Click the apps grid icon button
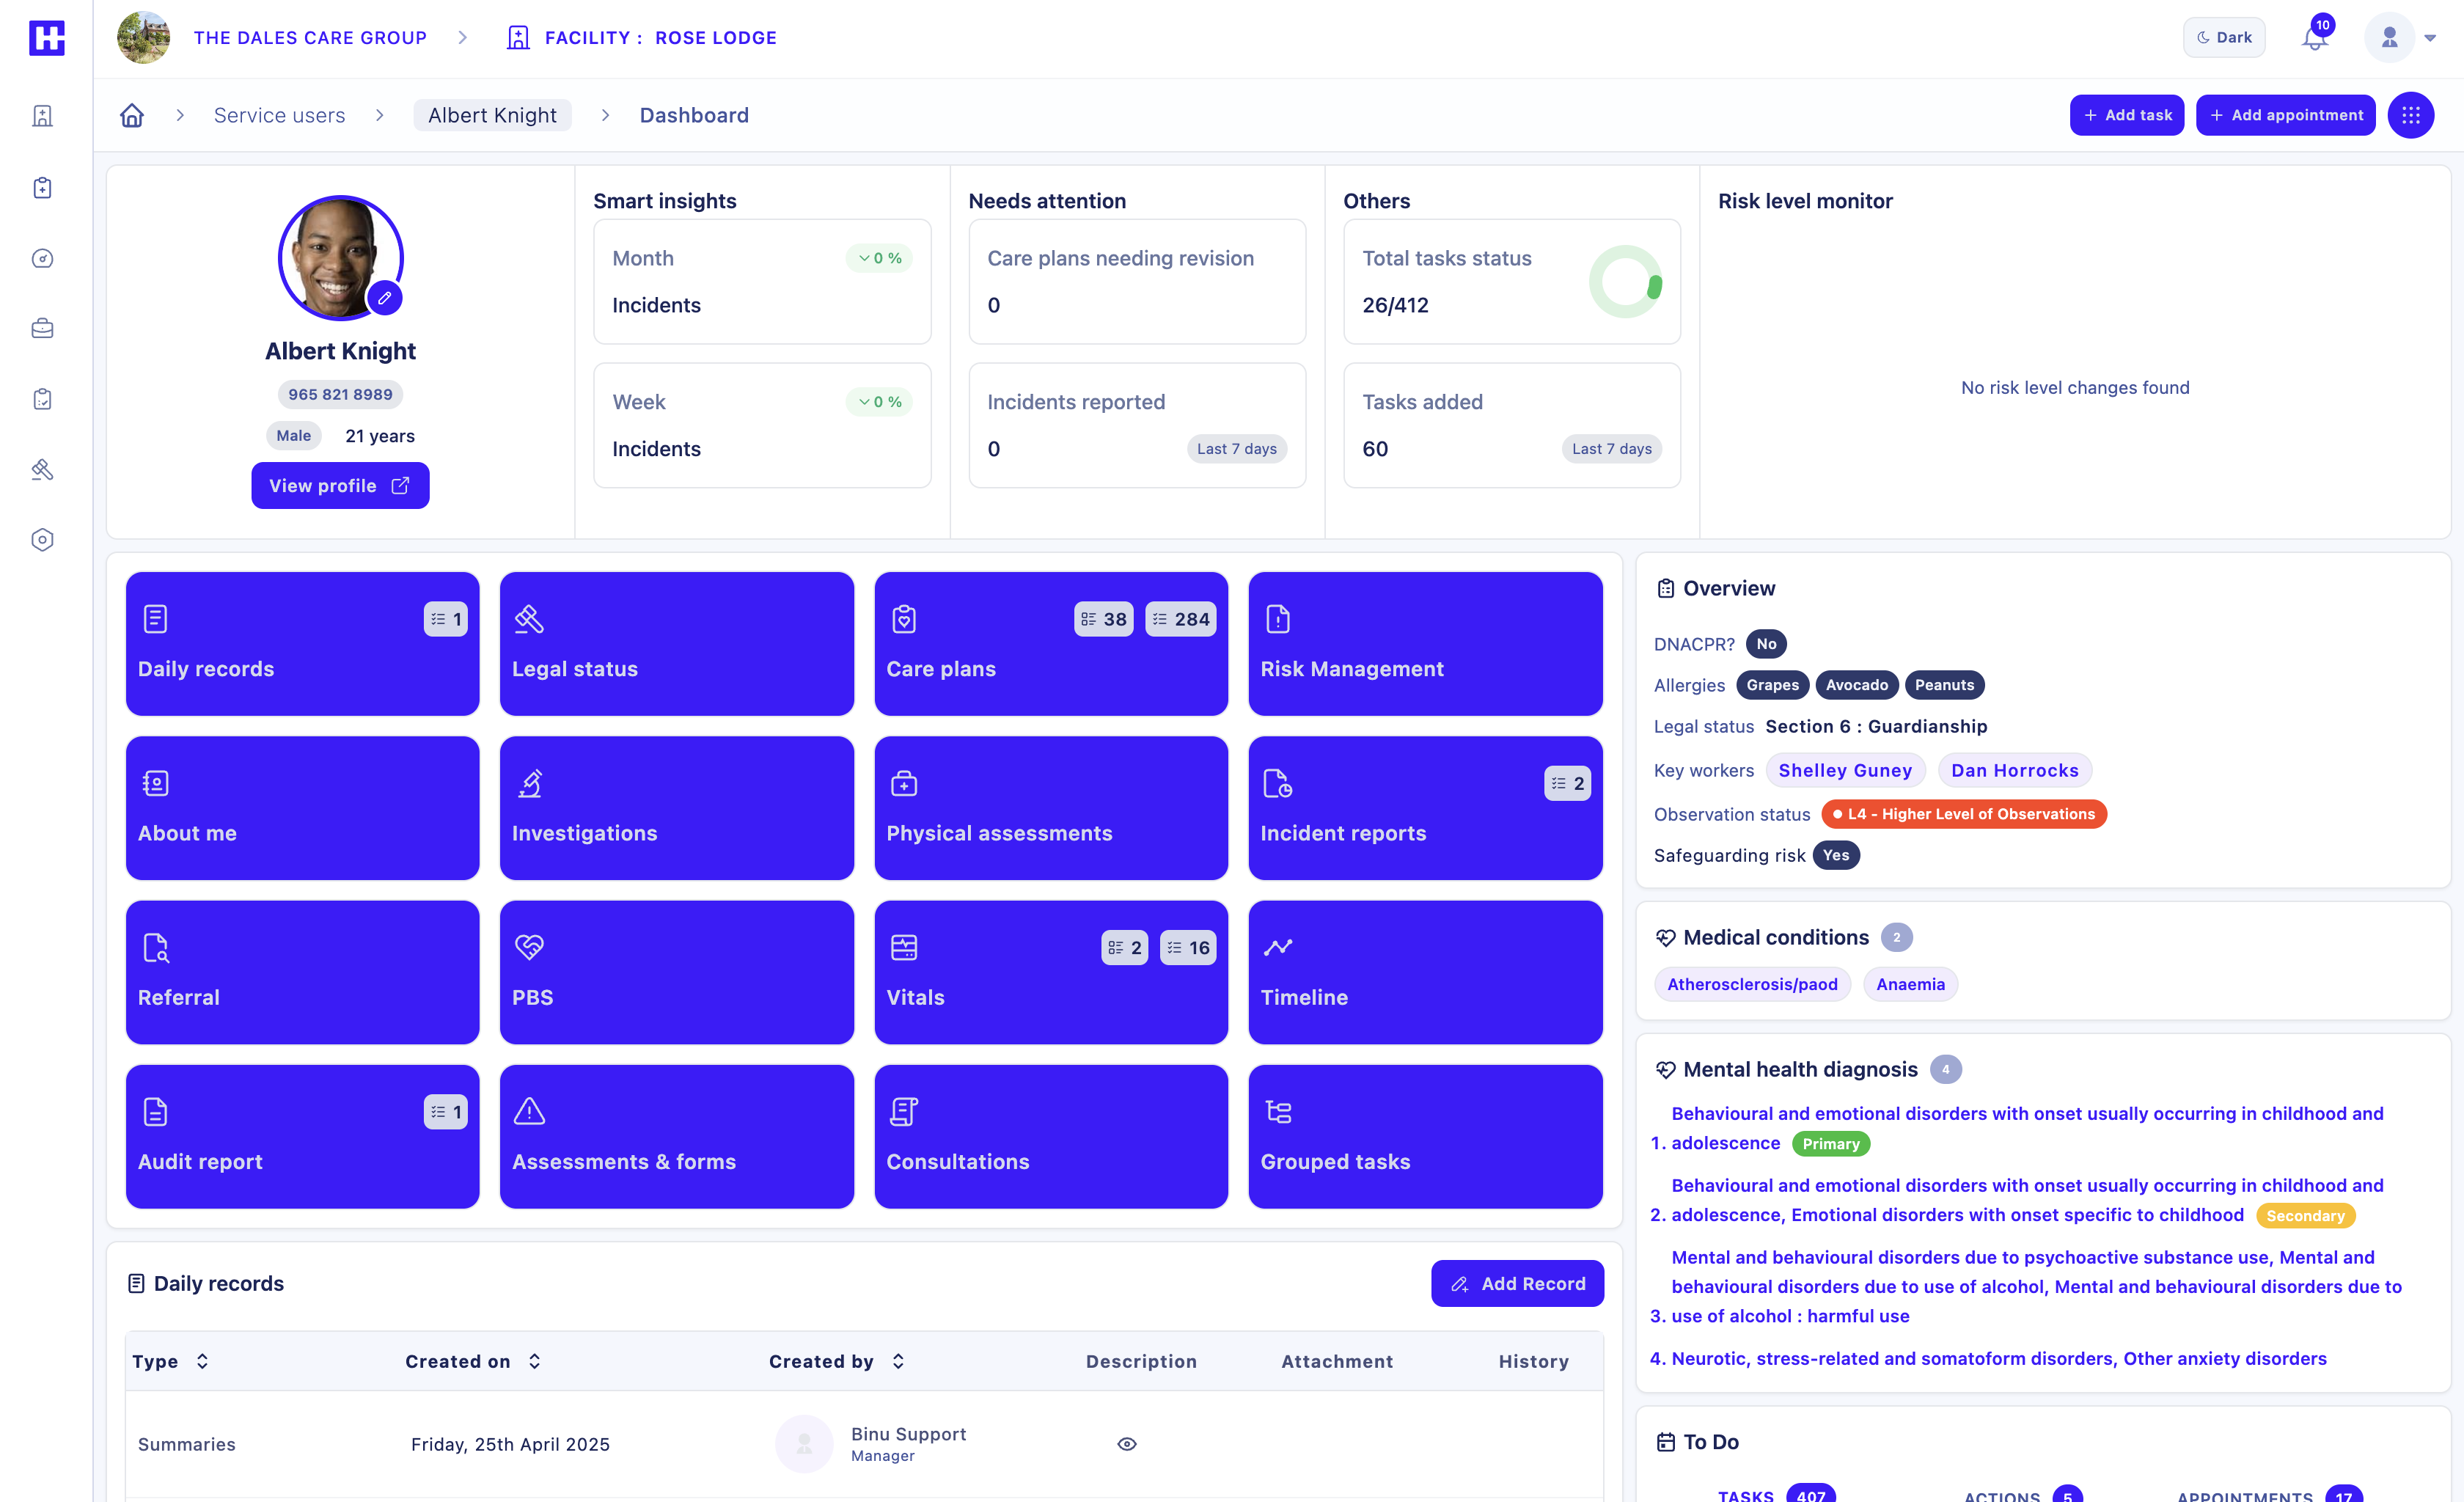Image resolution: width=2464 pixels, height=1502 pixels. 2410,115
